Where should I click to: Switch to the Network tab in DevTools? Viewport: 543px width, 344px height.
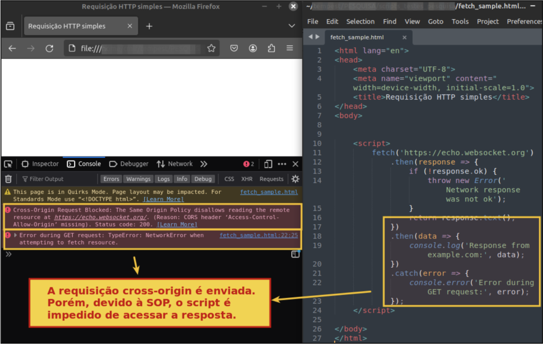(176, 164)
